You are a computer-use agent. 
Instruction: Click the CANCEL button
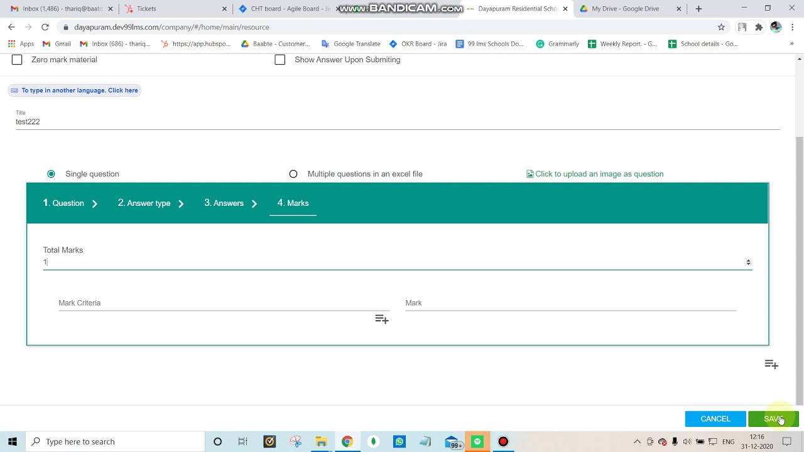point(715,419)
